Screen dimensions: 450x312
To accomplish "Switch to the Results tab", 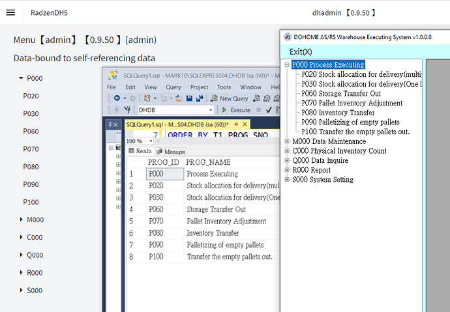I will point(140,151).
